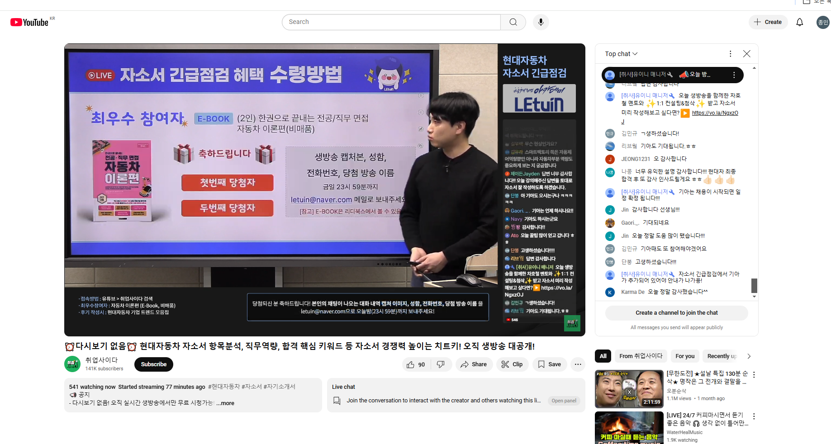Click Open panel in Live chat box
Screen dimensions: 831x444
(x=564, y=401)
